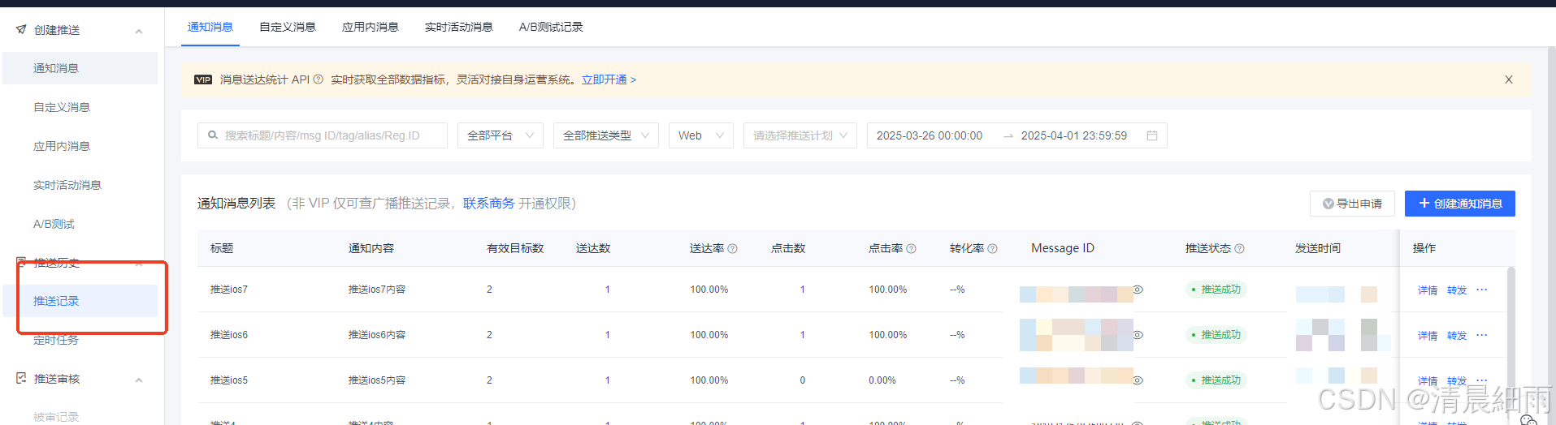Click the calendar icon in the date range
The height and width of the screenshot is (425, 1556).
coord(1152,135)
